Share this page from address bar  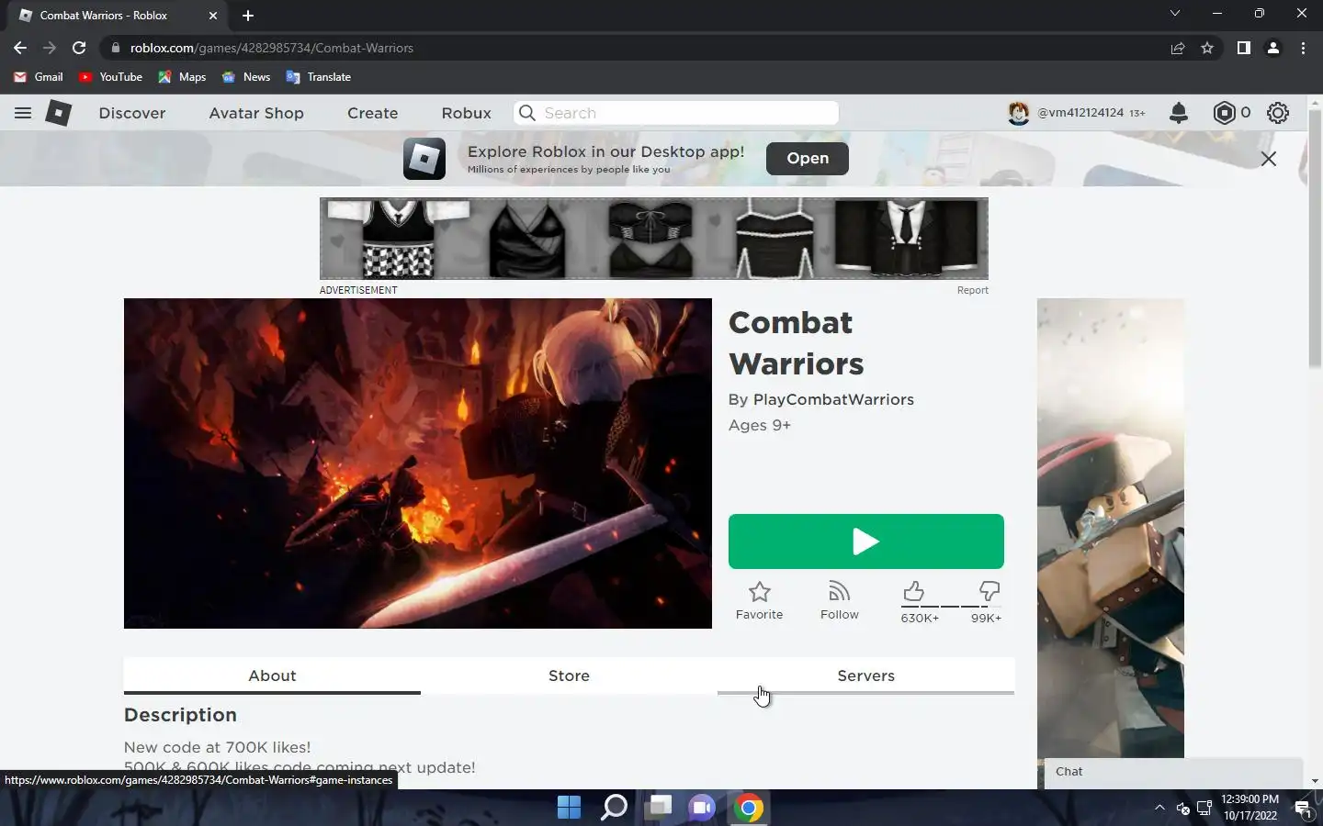1178,48
